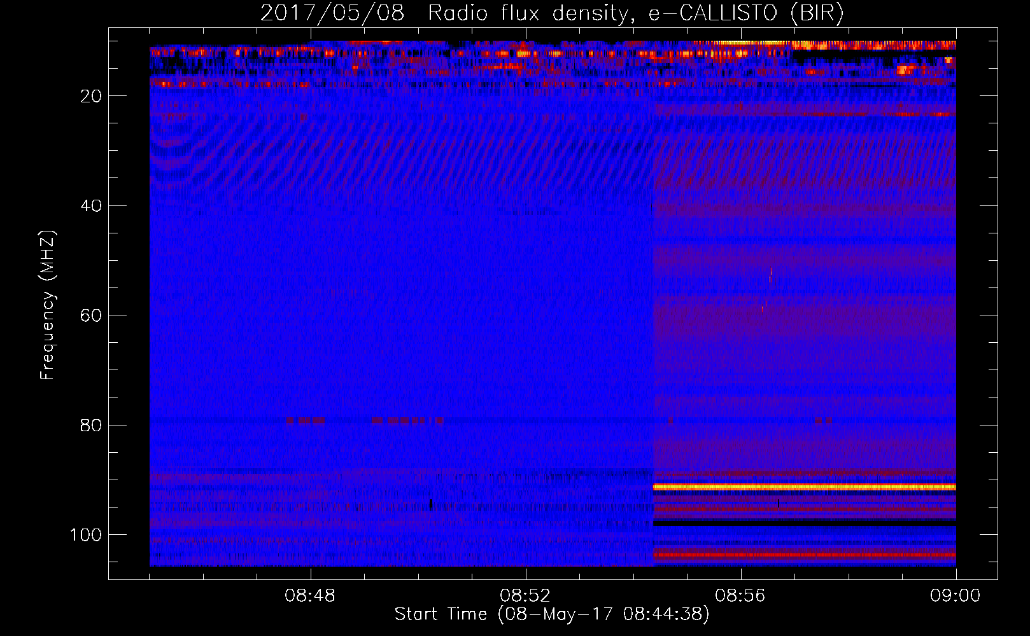Image resolution: width=1030 pixels, height=636 pixels.
Task: Click the 'Frequency (MHZ)' axis label
Action: click(x=48, y=305)
